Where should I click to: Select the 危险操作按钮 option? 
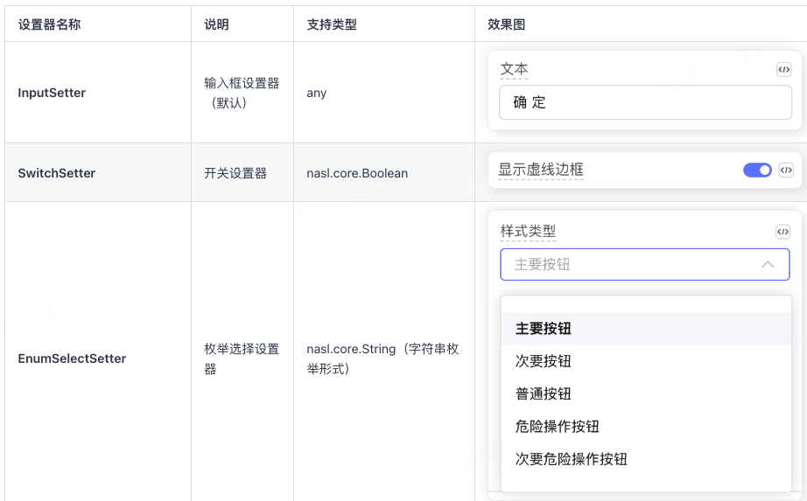(x=558, y=427)
